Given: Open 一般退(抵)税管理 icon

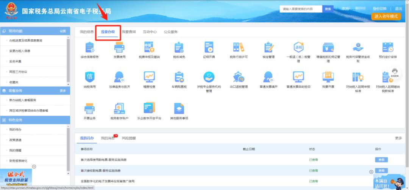Looking at the screenshot, I should [298, 47].
